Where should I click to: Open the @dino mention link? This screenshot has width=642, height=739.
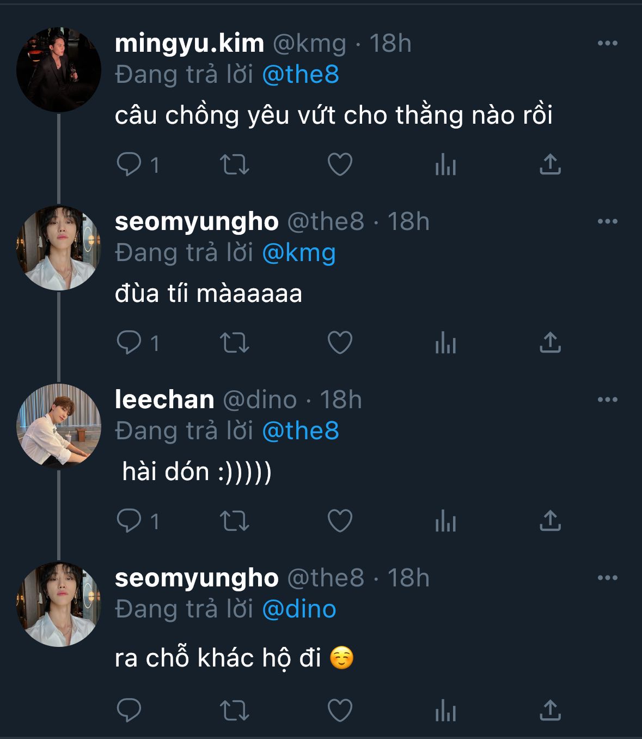tap(299, 609)
